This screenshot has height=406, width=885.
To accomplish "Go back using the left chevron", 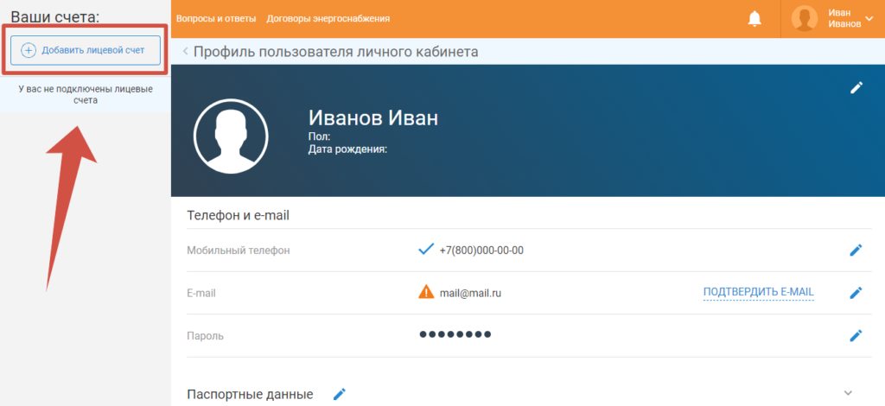I will click(185, 52).
